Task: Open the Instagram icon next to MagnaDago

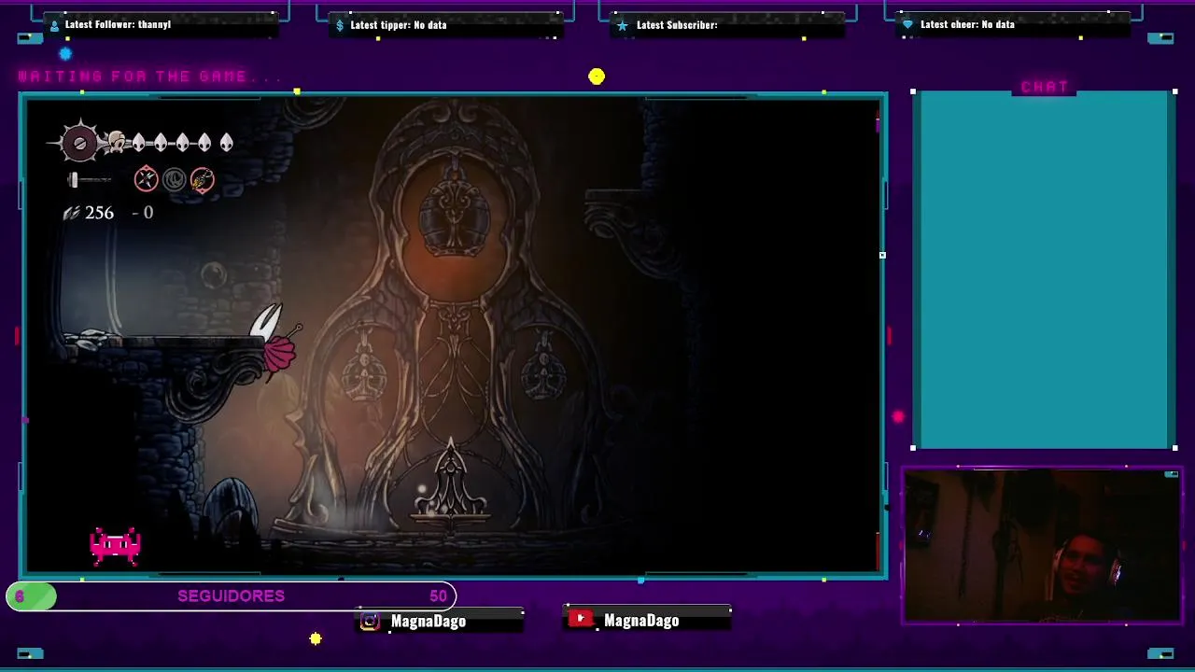Action: pyautogui.click(x=371, y=622)
